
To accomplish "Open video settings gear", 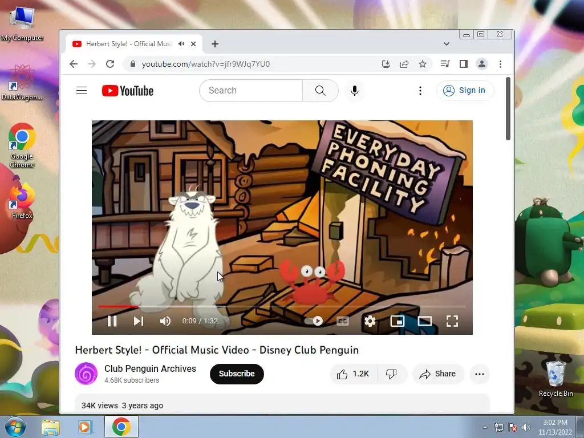I will (x=370, y=321).
